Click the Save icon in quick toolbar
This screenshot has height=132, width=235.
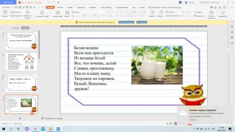tap(20, 7)
